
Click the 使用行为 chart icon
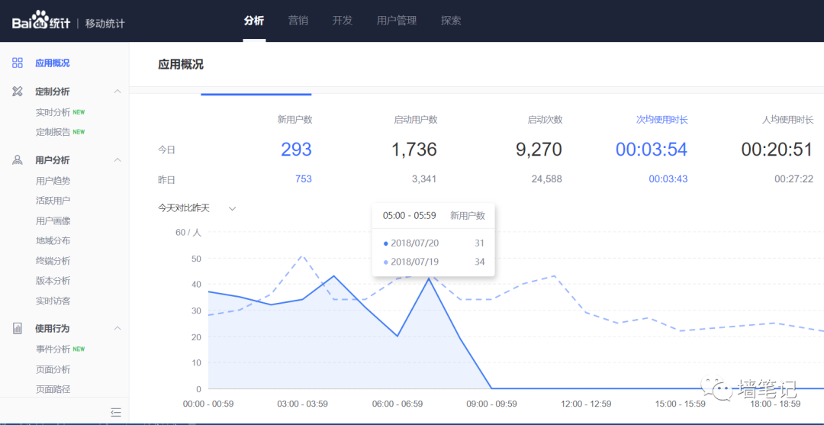tap(18, 328)
